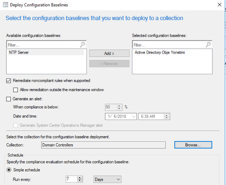Click Browse to choose a collection

pos(193,145)
